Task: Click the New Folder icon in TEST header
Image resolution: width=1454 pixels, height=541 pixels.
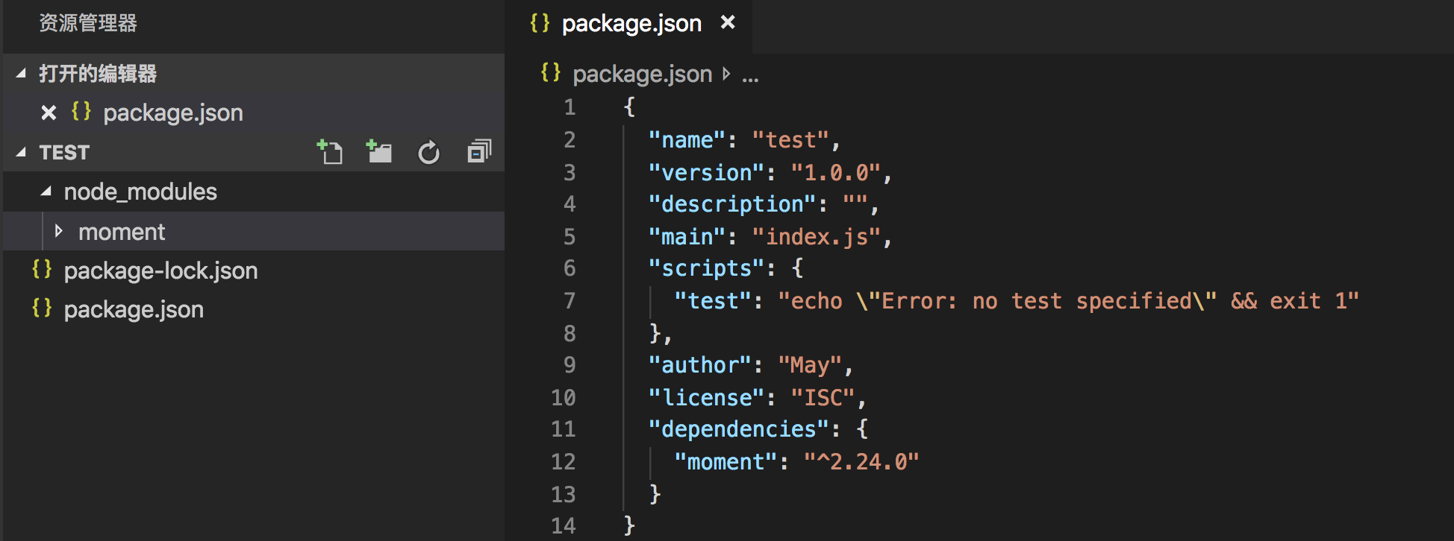Action: pos(379,152)
